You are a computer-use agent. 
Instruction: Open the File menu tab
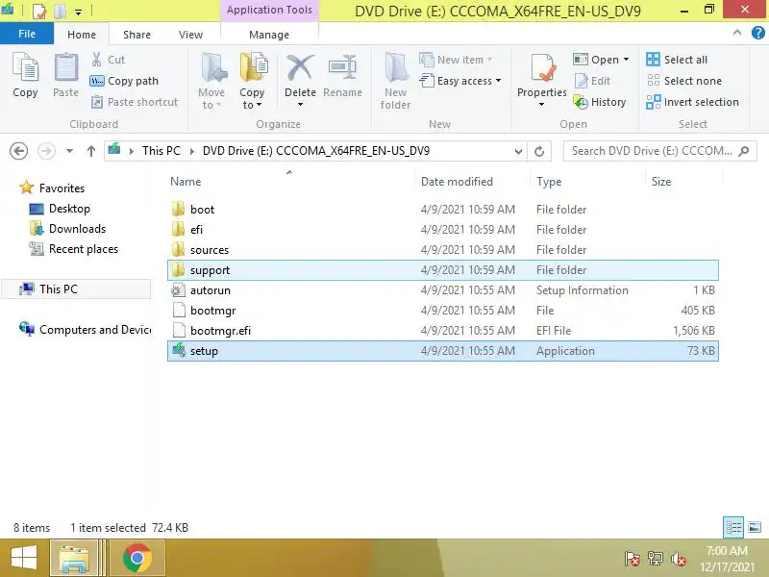[x=27, y=34]
